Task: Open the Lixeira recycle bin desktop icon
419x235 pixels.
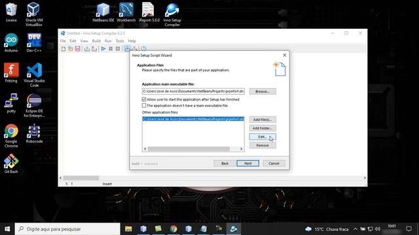Action: (11, 12)
